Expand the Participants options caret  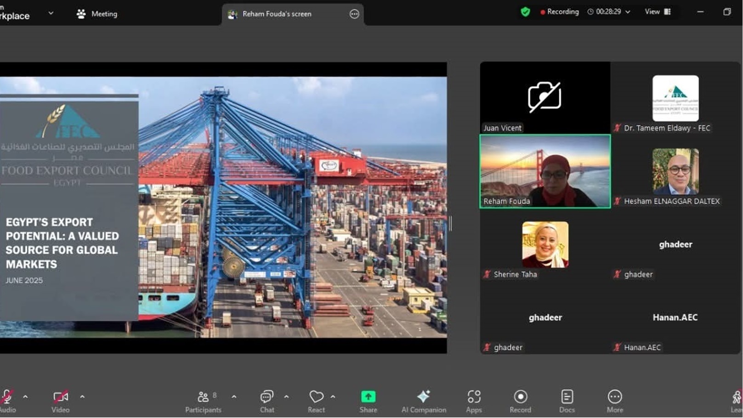tap(234, 396)
